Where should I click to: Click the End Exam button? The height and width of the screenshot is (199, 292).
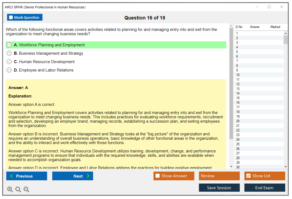pos(265,188)
